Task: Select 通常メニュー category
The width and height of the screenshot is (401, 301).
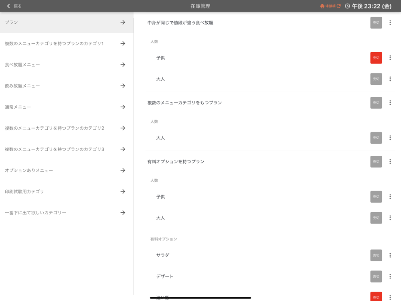Action: pos(66,107)
